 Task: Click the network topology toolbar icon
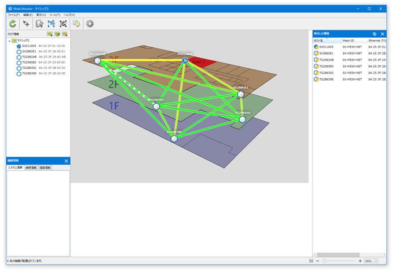51,24
